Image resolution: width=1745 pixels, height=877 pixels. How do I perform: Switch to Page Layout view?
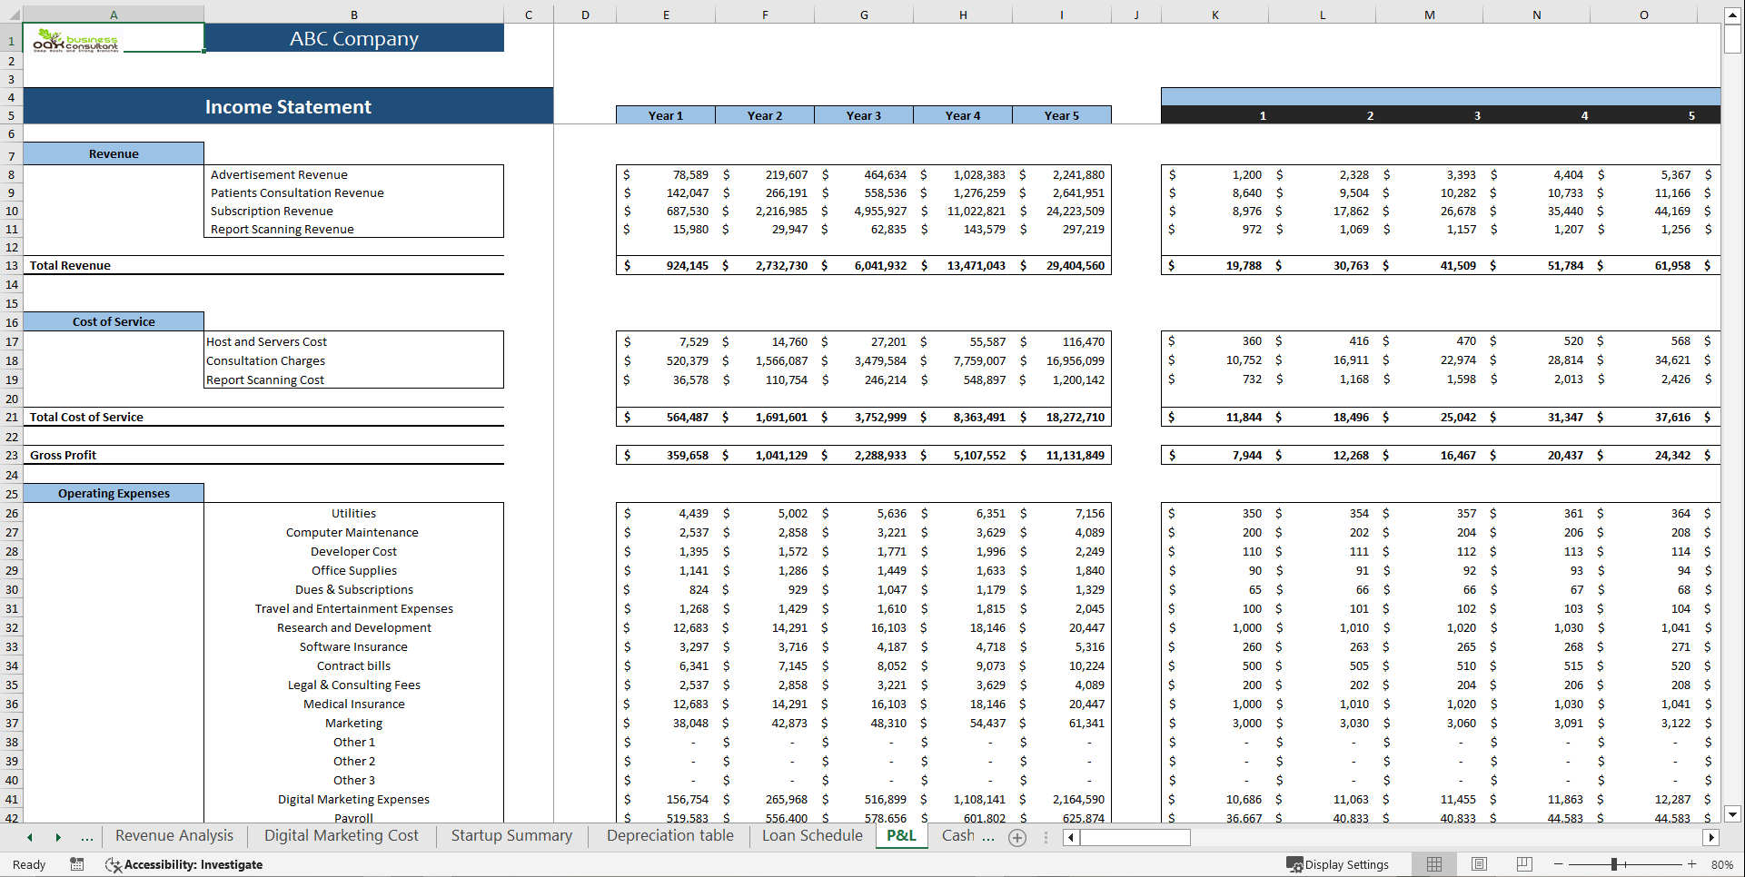click(x=1479, y=863)
